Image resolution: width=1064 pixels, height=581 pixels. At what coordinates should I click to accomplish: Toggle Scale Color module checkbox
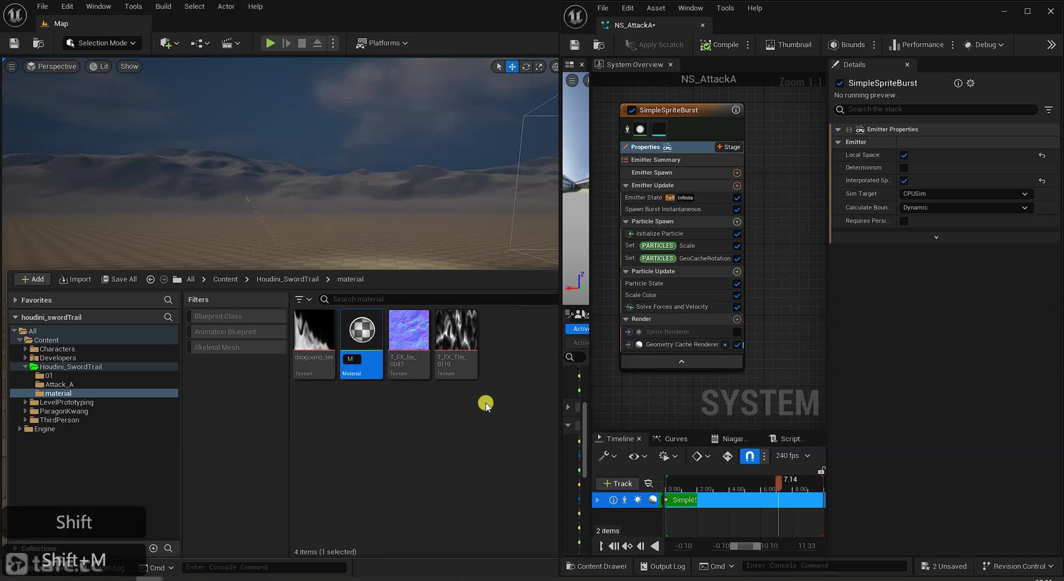[737, 295]
